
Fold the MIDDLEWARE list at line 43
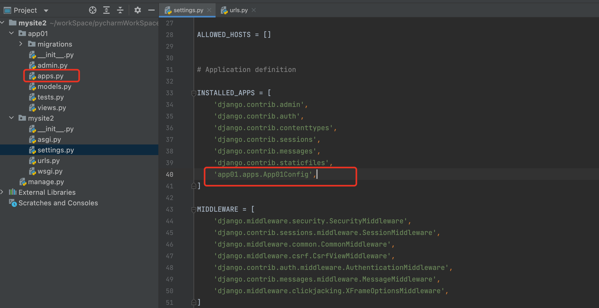(x=194, y=209)
